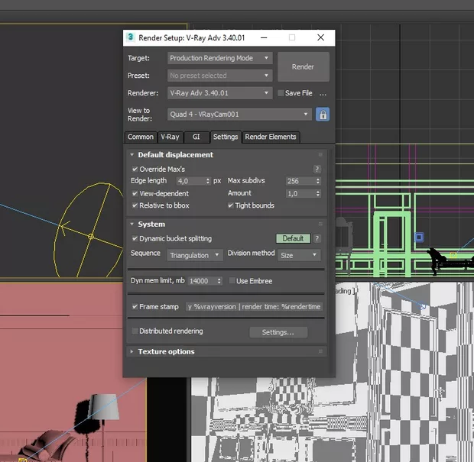The height and width of the screenshot is (462, 474).
Task: Open the Target rendering mode dropdown
Action: [x=220, y=58]
